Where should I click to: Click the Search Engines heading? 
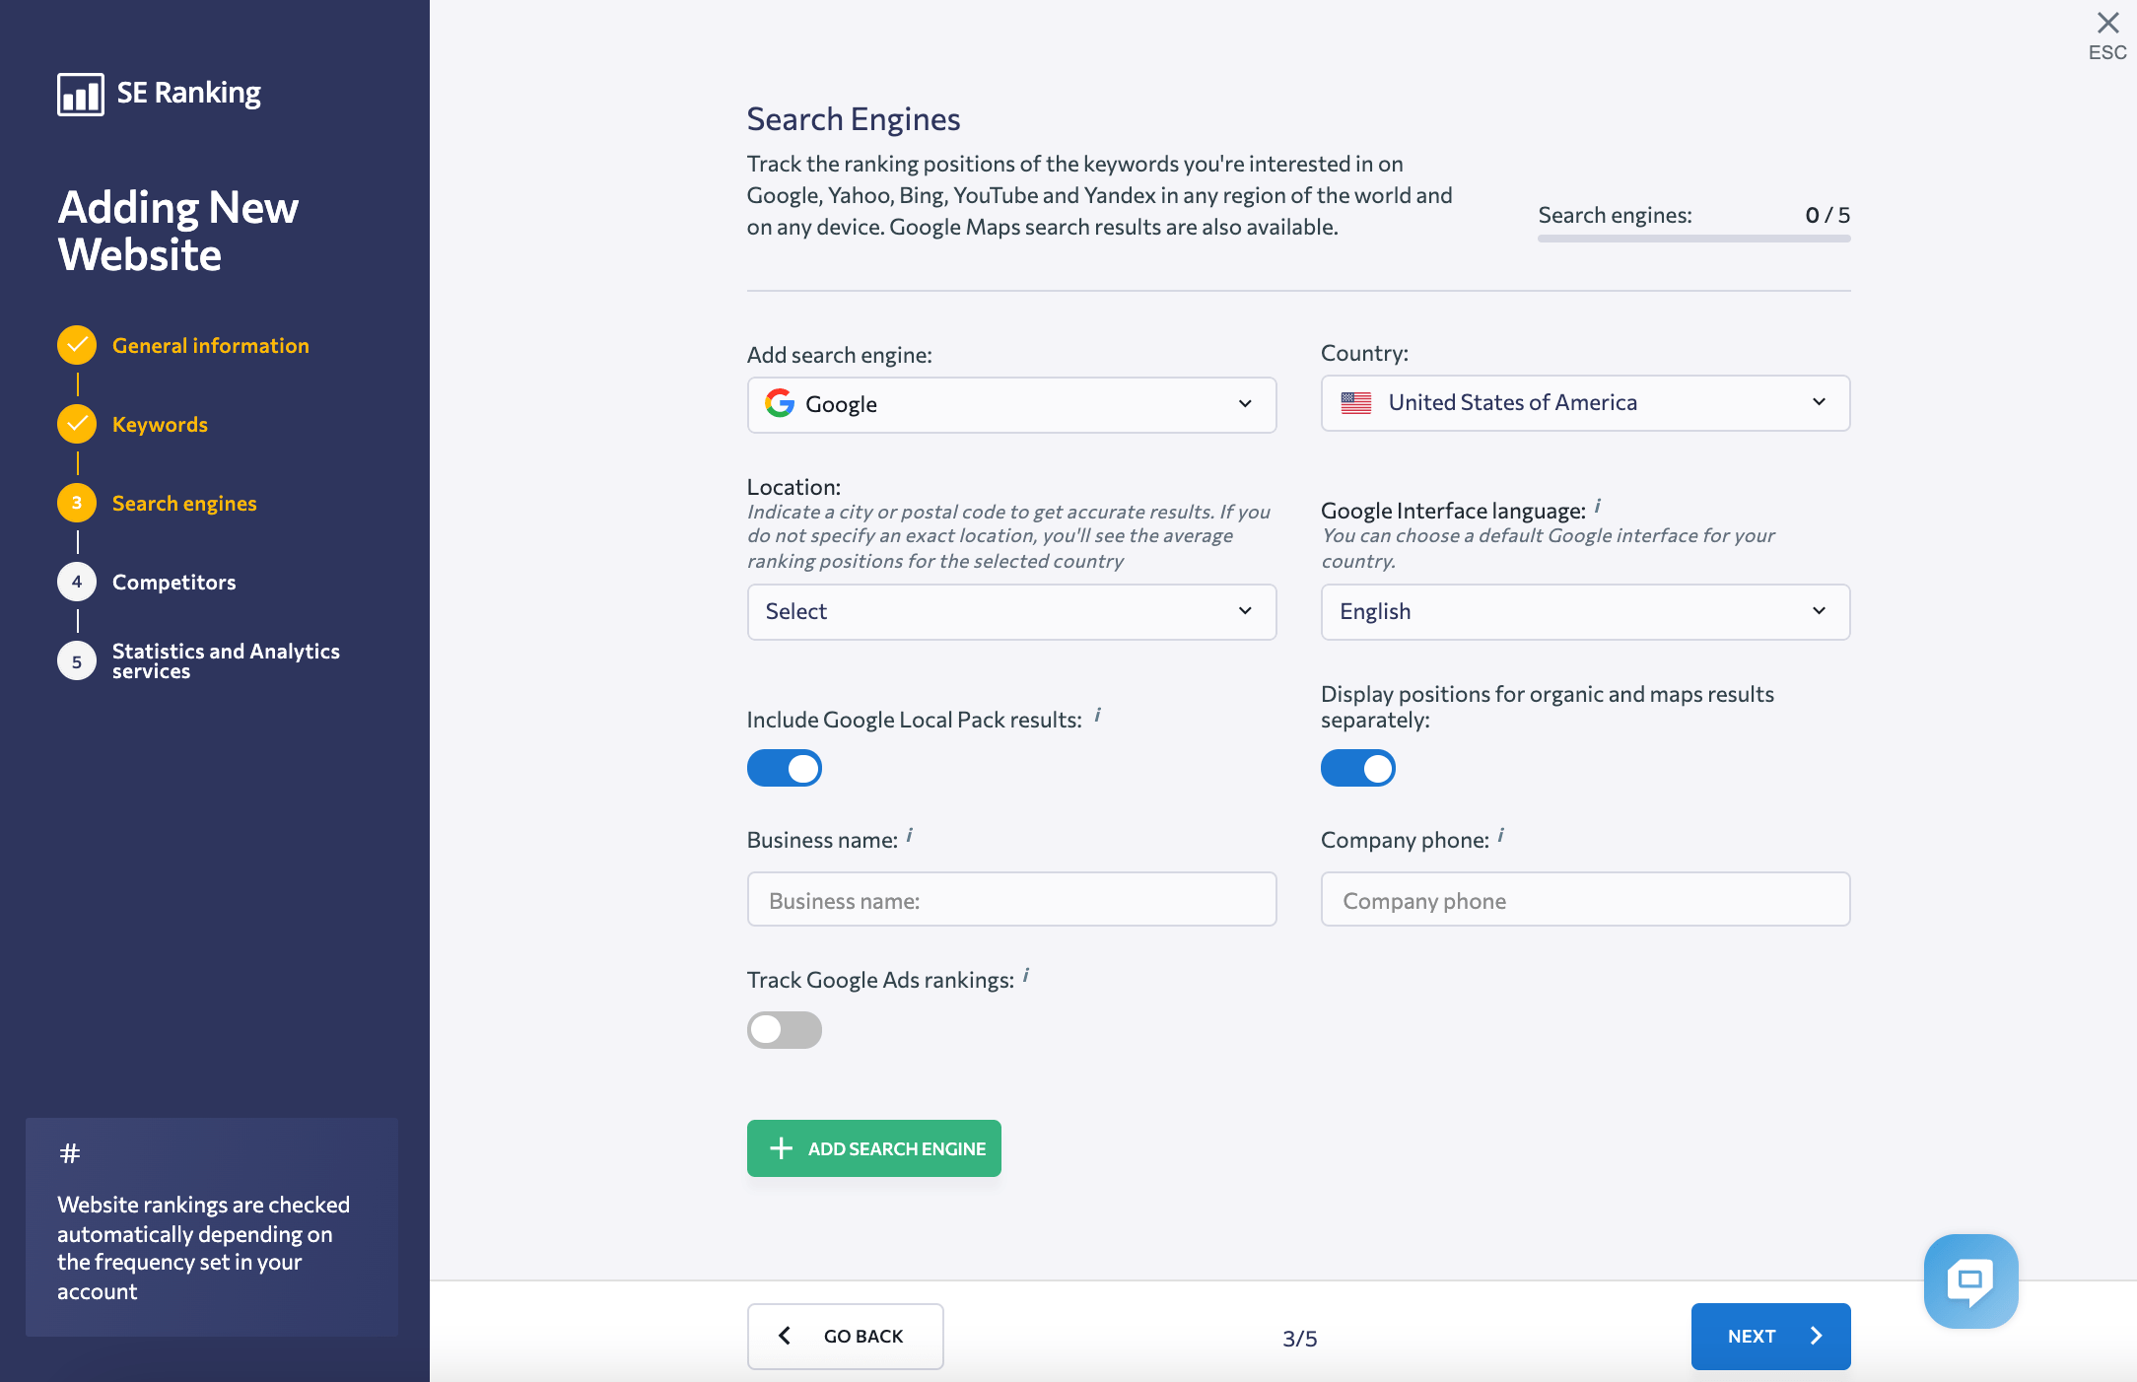point(853,119)
